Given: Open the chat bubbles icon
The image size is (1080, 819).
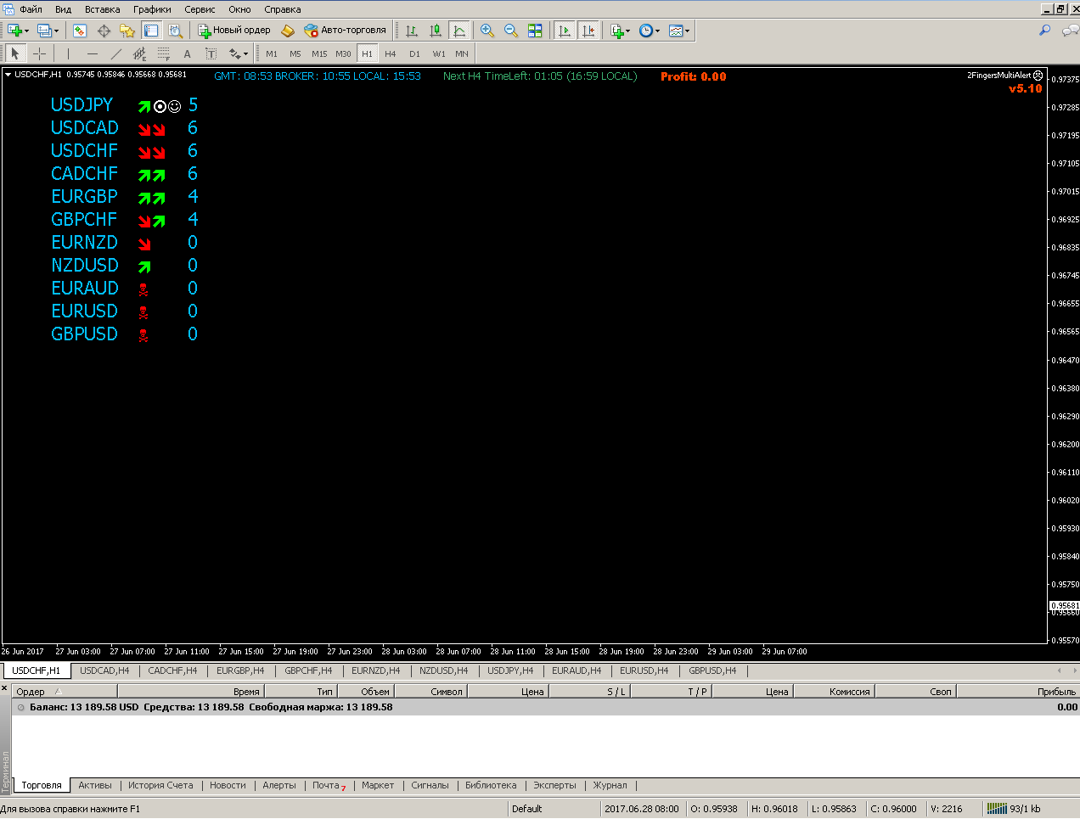Looking at the screenshot, I should [x=1071, y=31].
